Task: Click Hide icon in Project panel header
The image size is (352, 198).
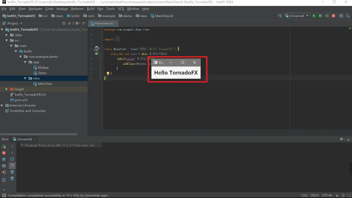Action: (x=84, y=23)
